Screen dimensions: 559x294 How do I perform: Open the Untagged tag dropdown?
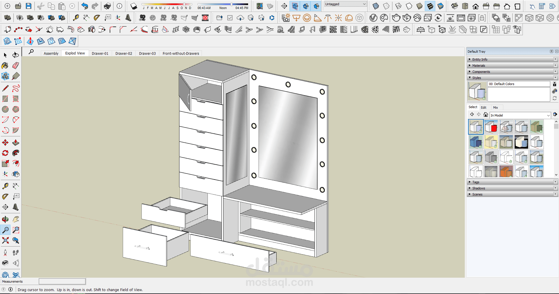pyautogui.click(x=345, y=4)
